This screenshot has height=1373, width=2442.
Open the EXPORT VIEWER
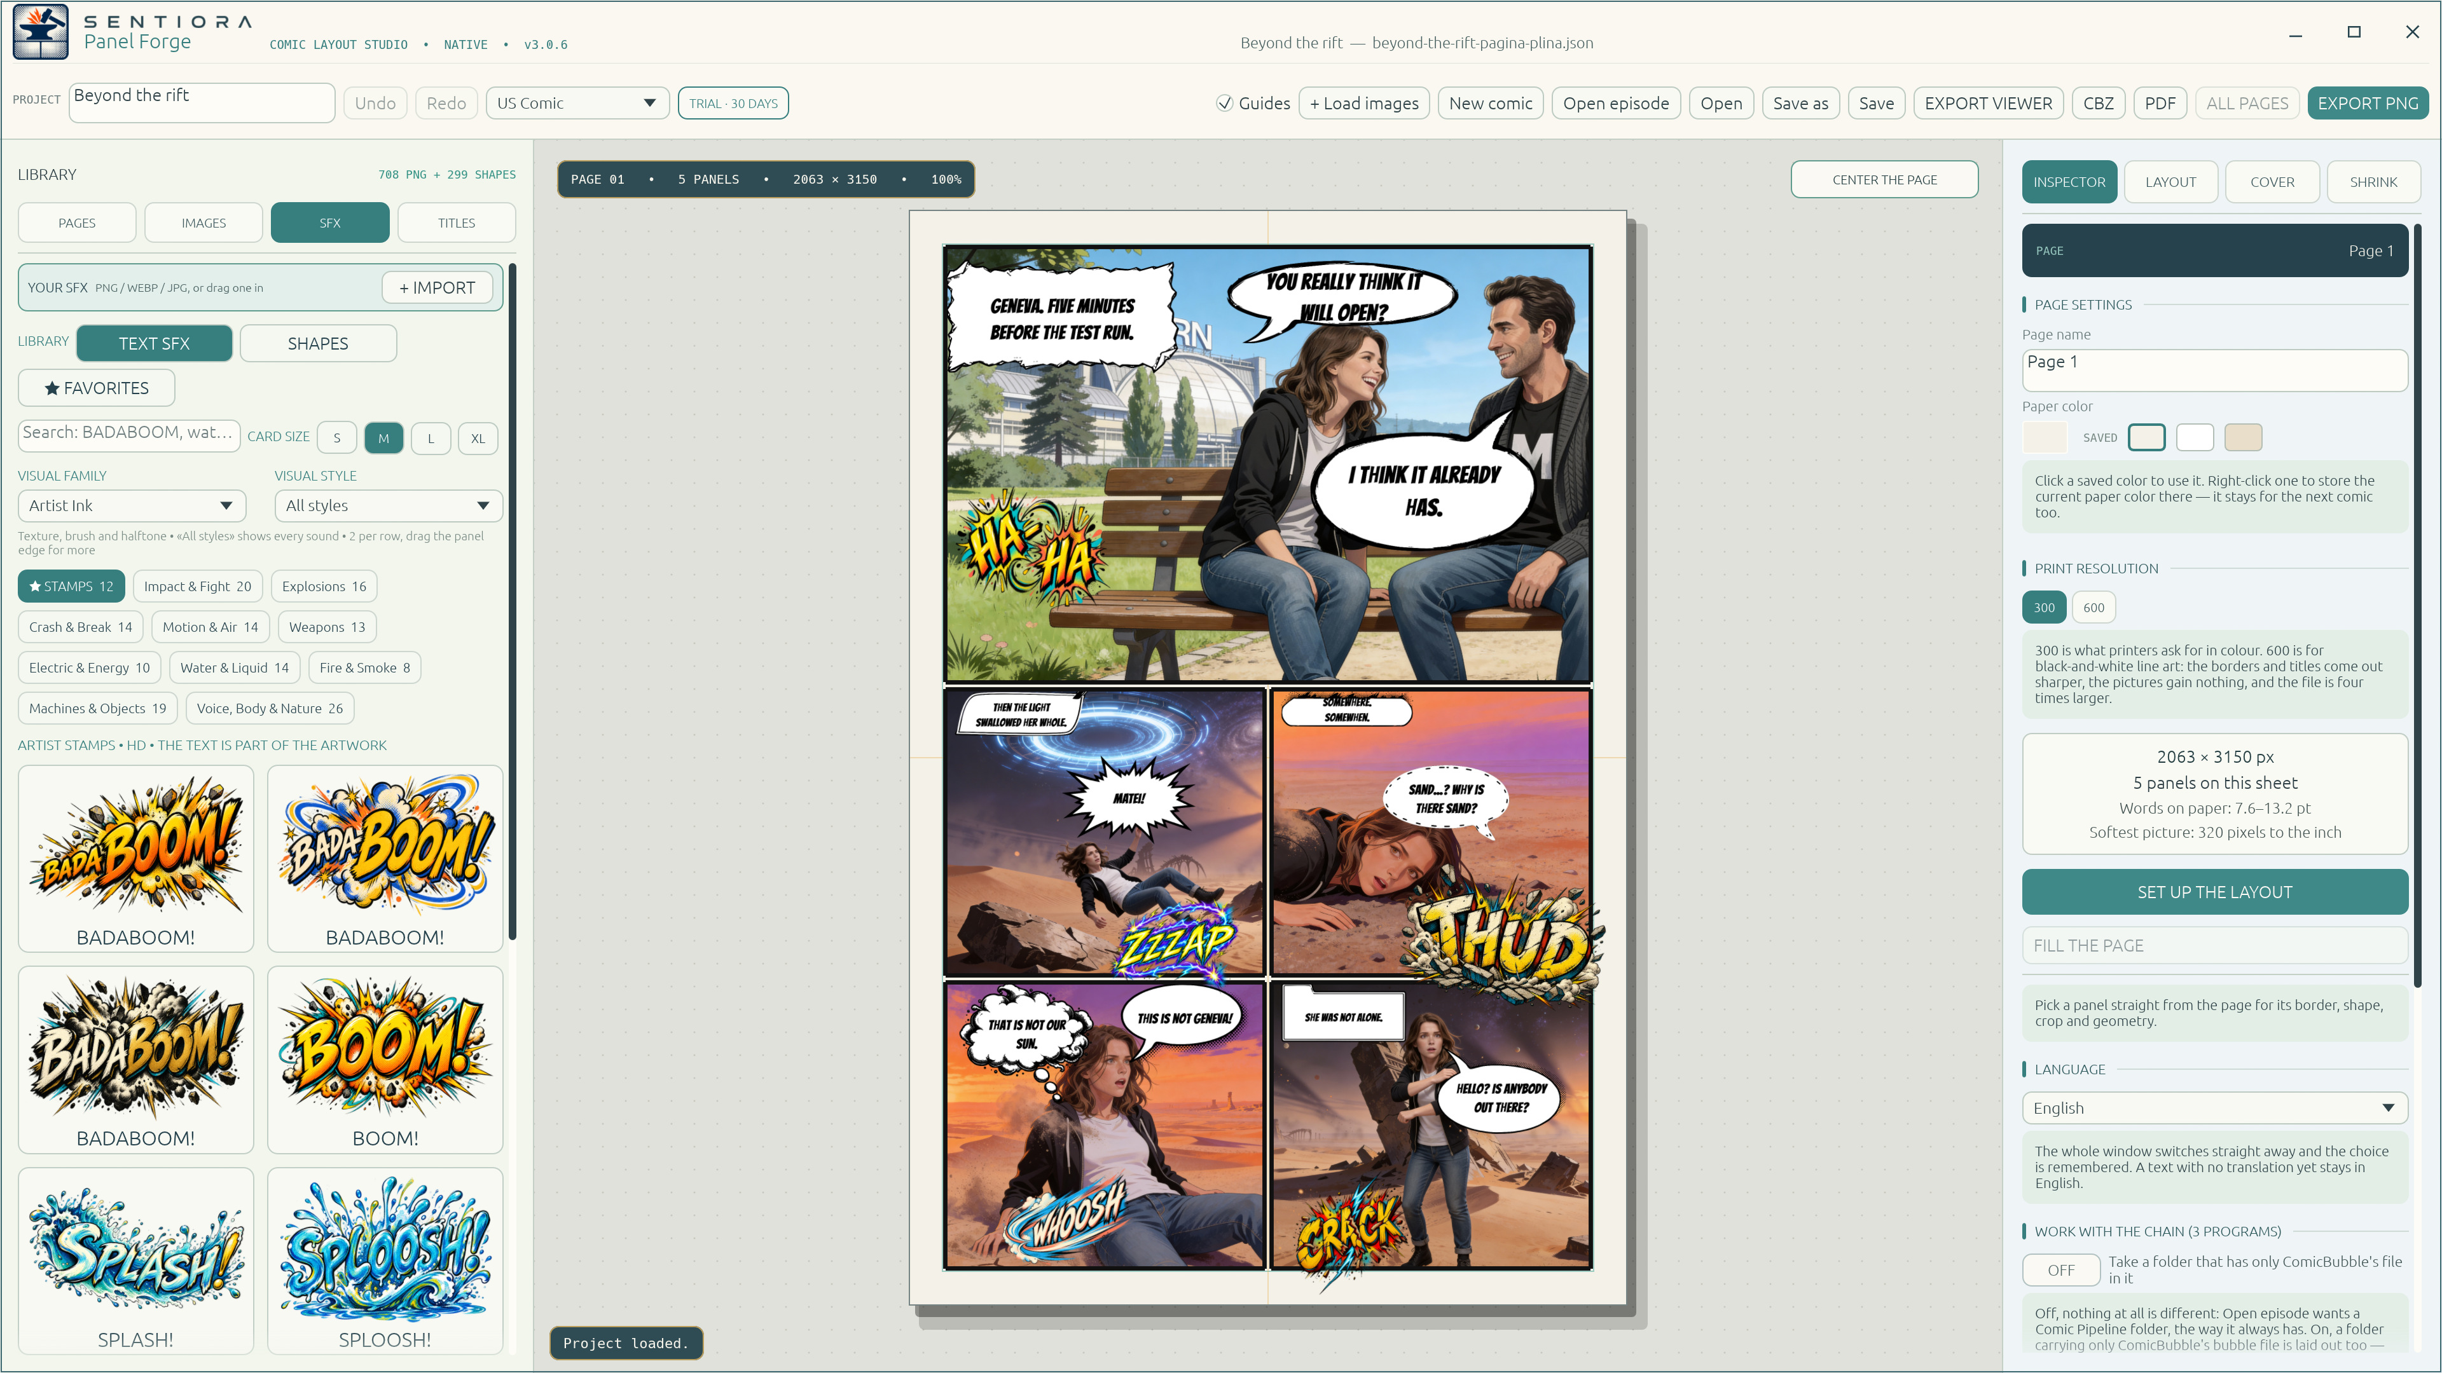(x=1988, y=103)
